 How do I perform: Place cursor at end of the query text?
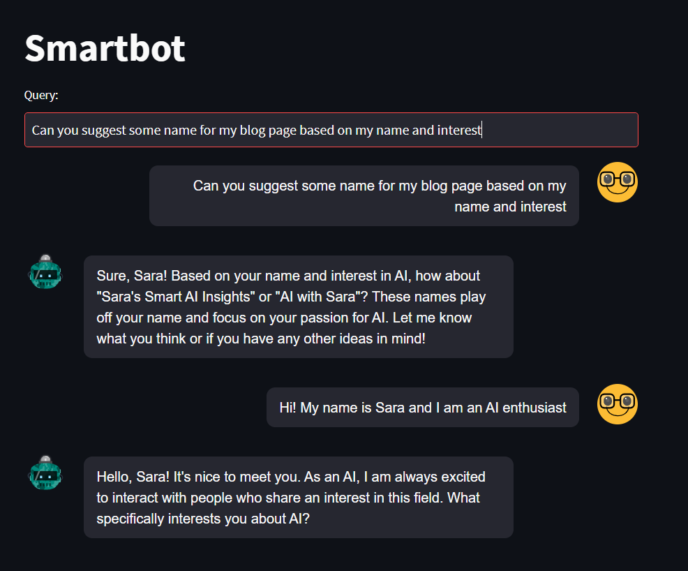coord(481,130)
